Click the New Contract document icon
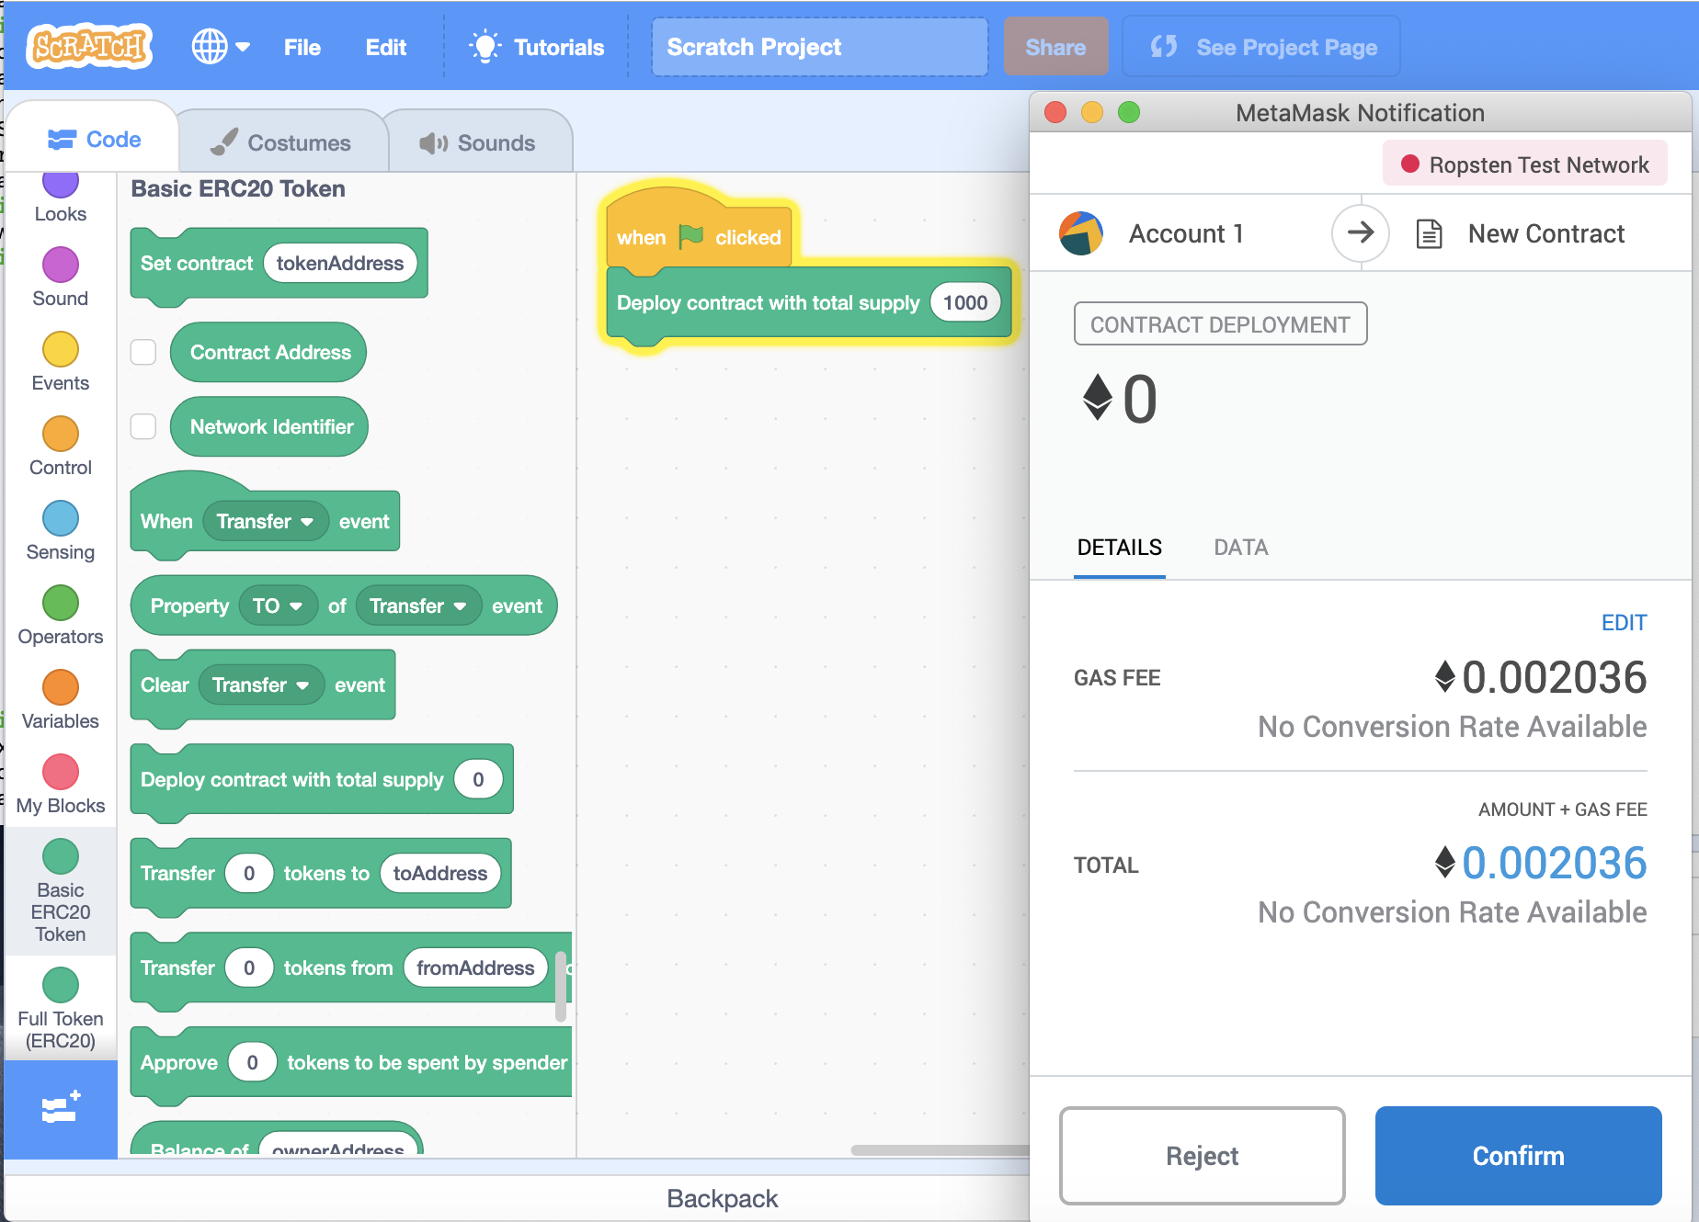 point(1429,233)
